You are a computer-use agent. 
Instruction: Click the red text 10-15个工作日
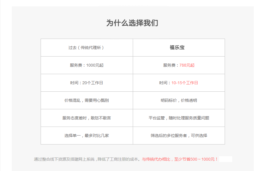pyautogui.click(x=185, y=83)
